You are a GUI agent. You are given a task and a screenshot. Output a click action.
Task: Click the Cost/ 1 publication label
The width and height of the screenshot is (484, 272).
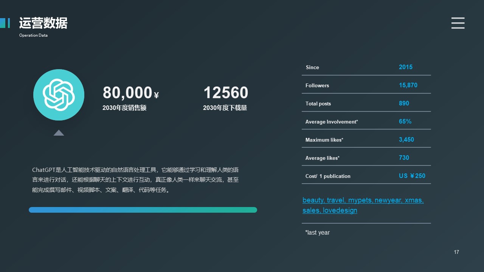[328, 176]
